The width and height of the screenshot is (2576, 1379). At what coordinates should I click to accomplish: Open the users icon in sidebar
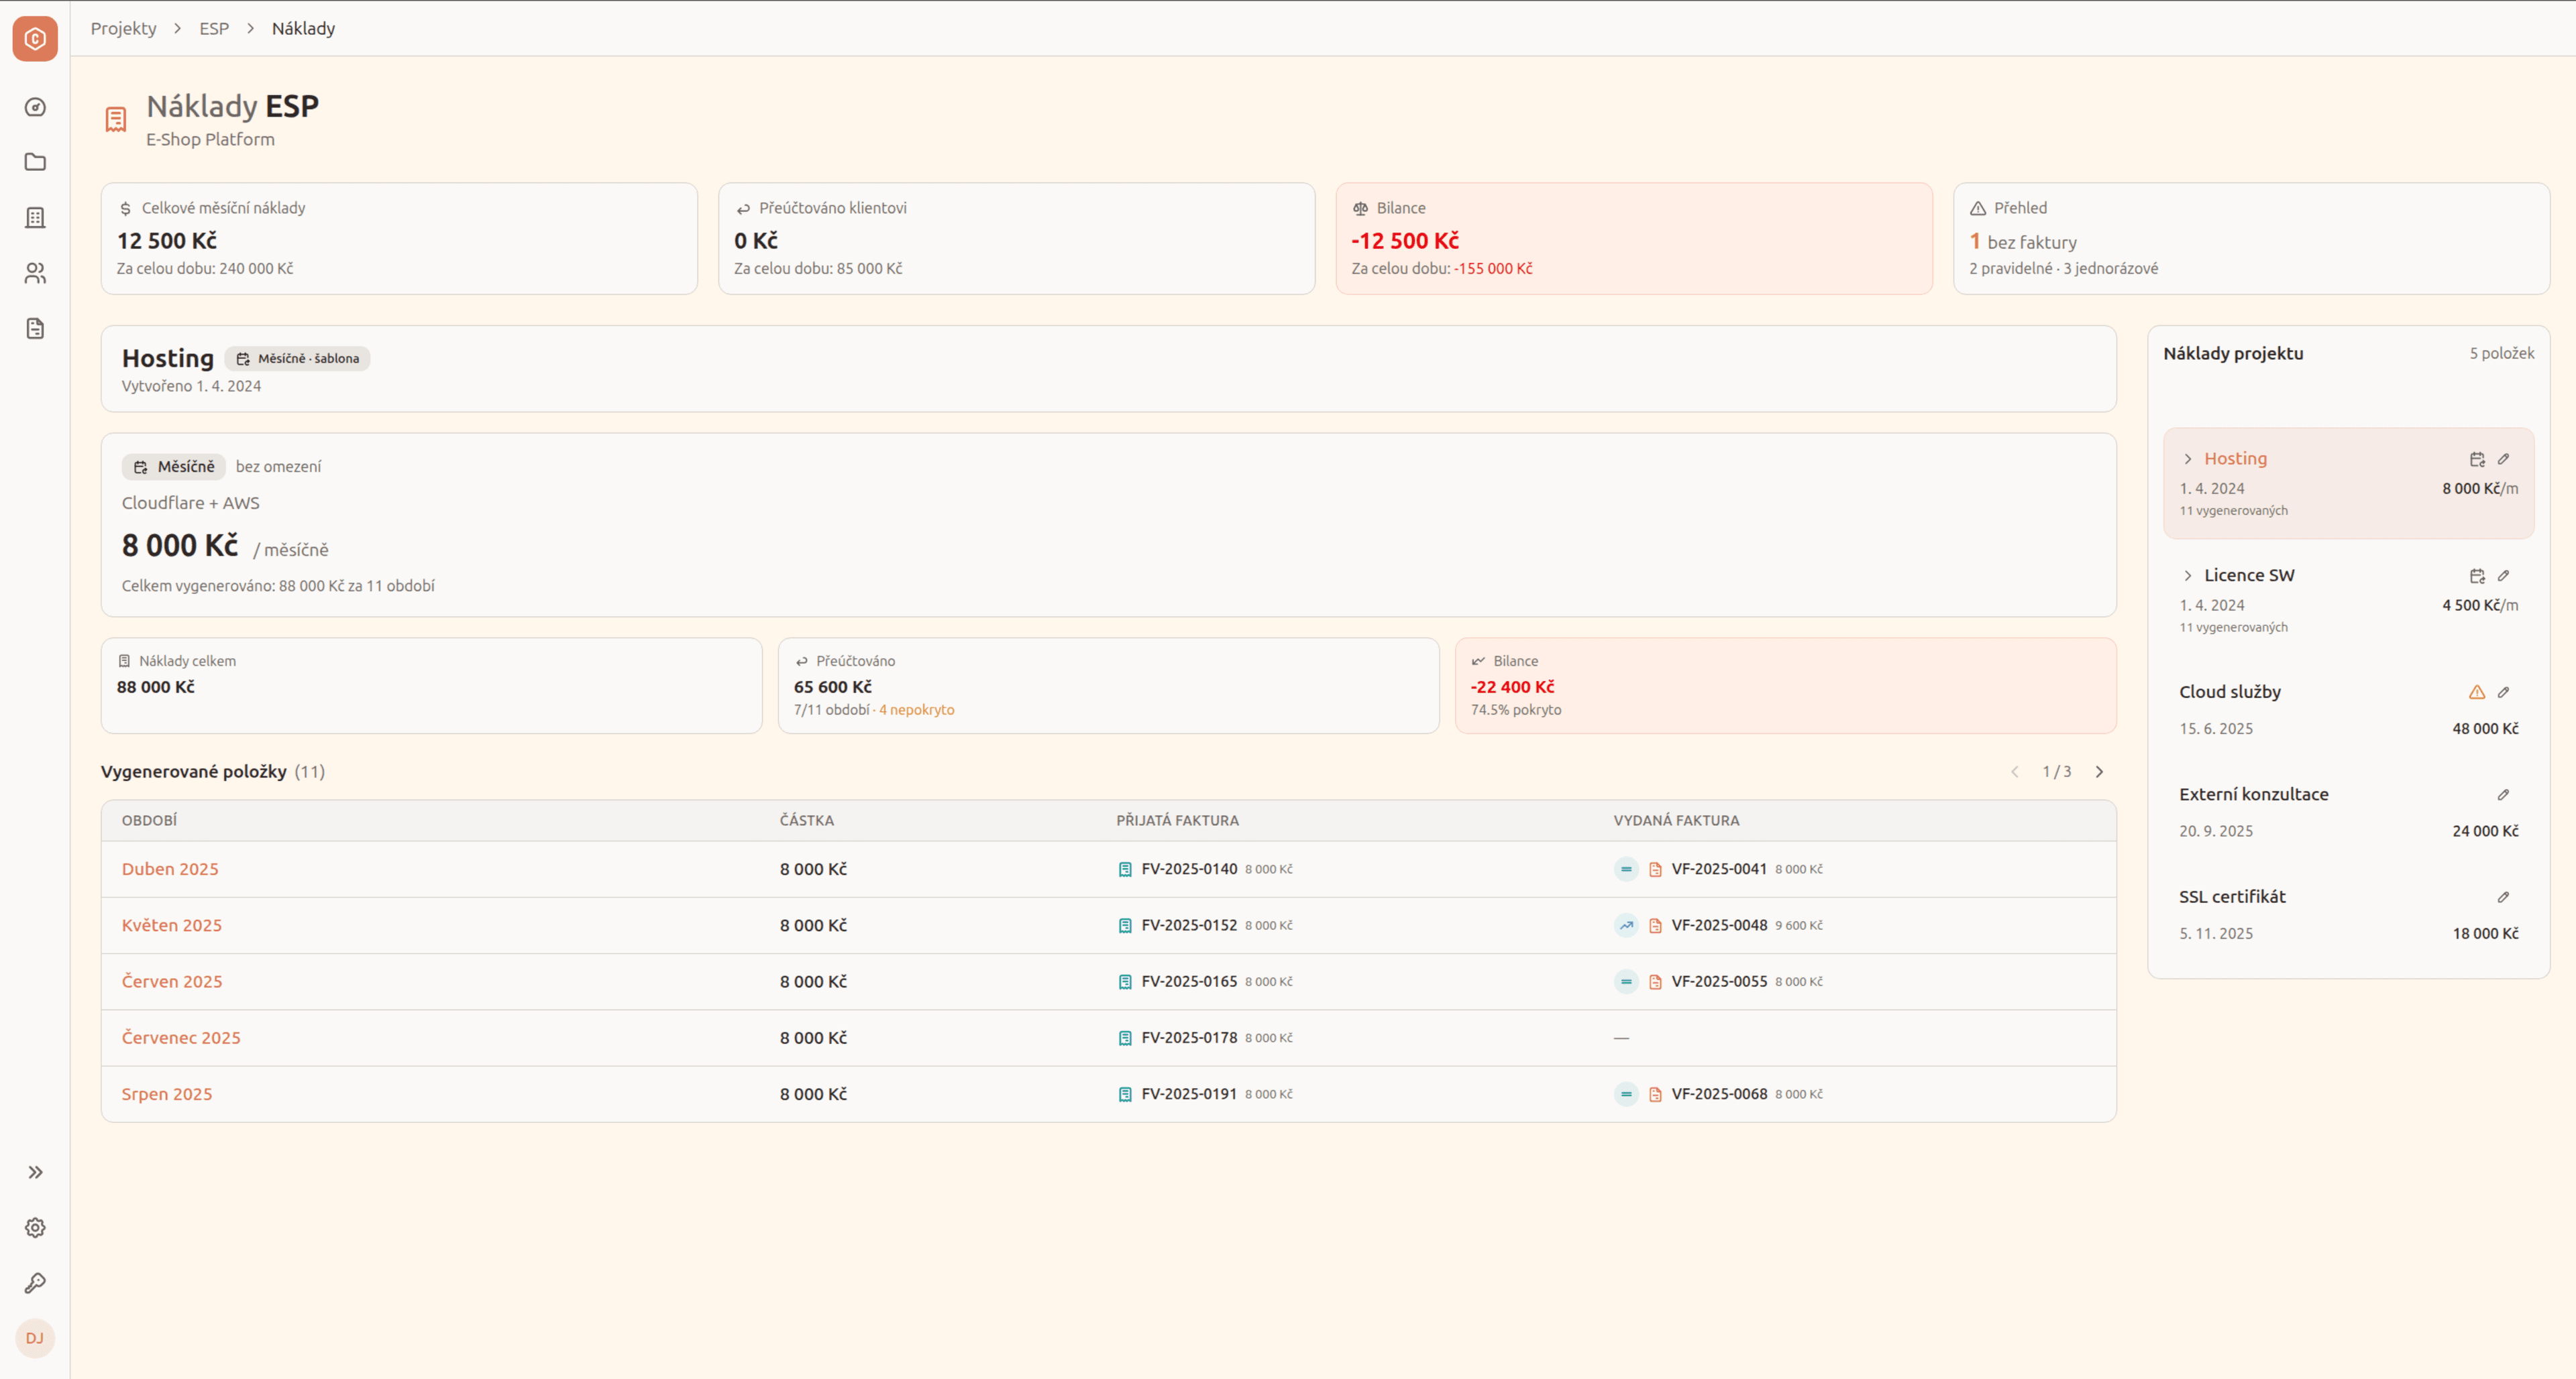point(35,273)
